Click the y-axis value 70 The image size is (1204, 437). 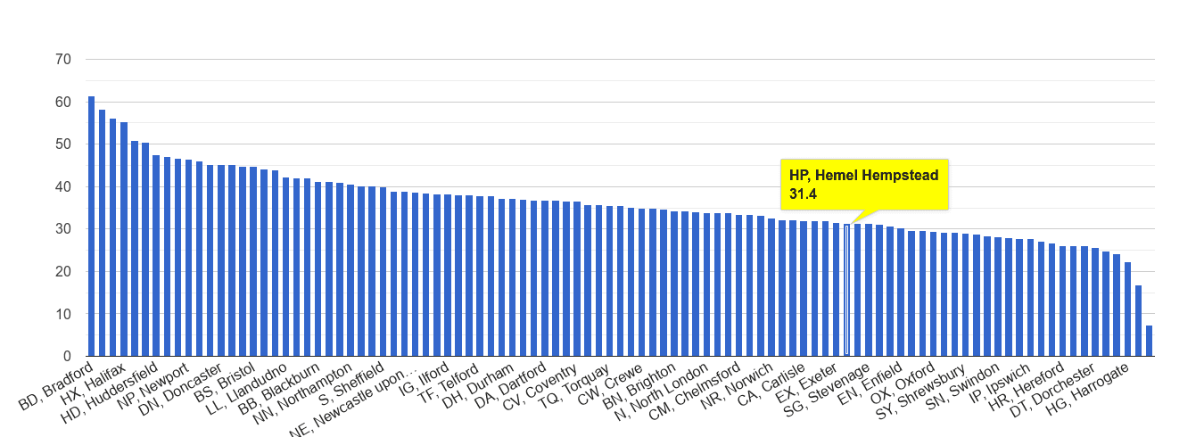(63, 60)
